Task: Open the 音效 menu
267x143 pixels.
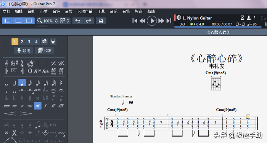Action: click(x=69, y=11)
